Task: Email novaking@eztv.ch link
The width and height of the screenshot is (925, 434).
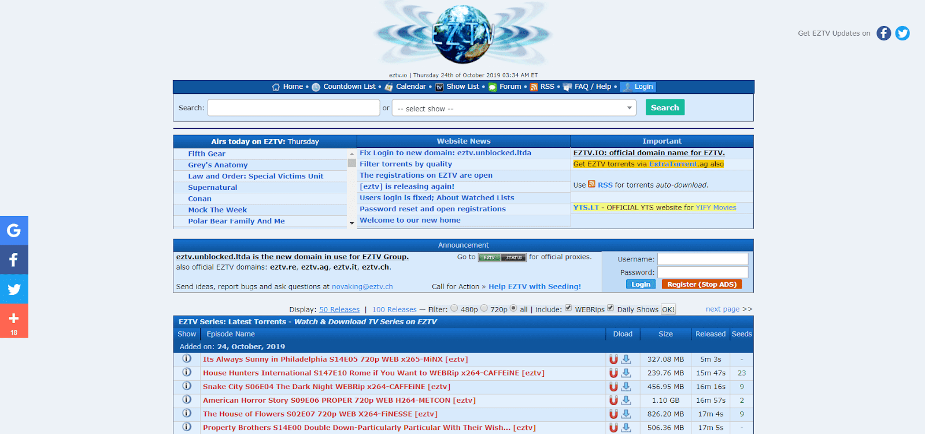Action: (x=362, y=287)
